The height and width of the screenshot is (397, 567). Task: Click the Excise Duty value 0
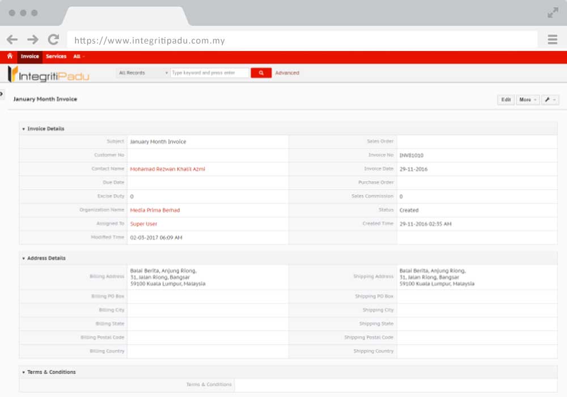point(132,196)
